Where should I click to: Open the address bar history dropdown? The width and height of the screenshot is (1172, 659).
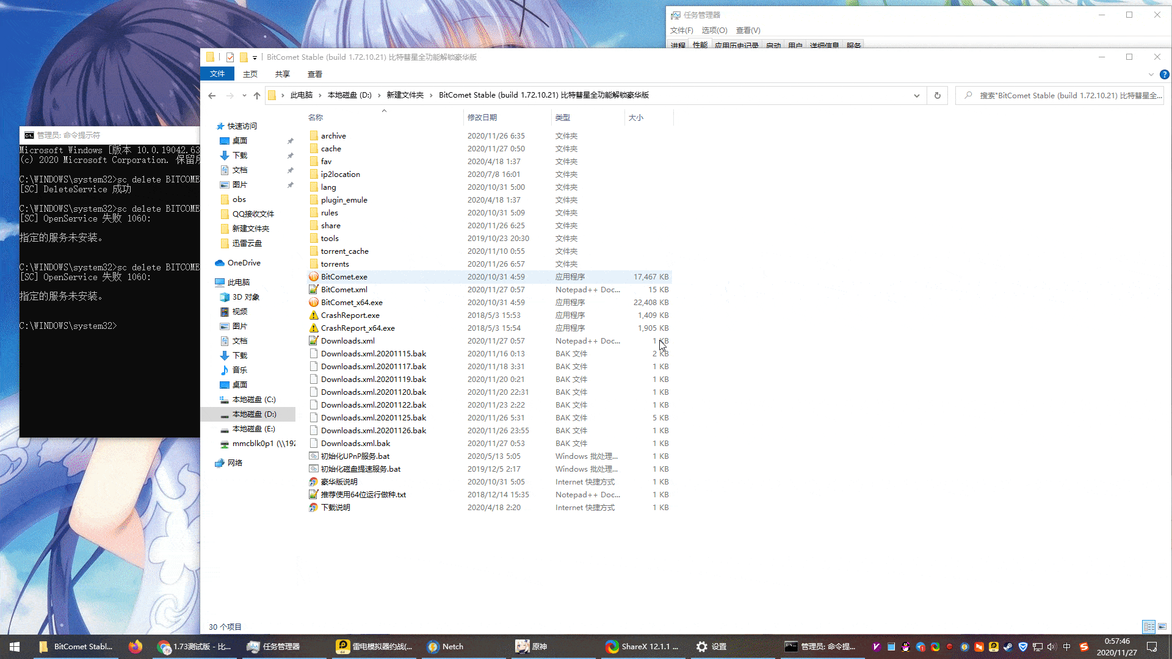(916, 95)
